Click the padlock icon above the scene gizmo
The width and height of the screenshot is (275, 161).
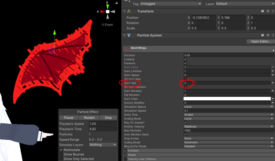(x=117, y=2)
